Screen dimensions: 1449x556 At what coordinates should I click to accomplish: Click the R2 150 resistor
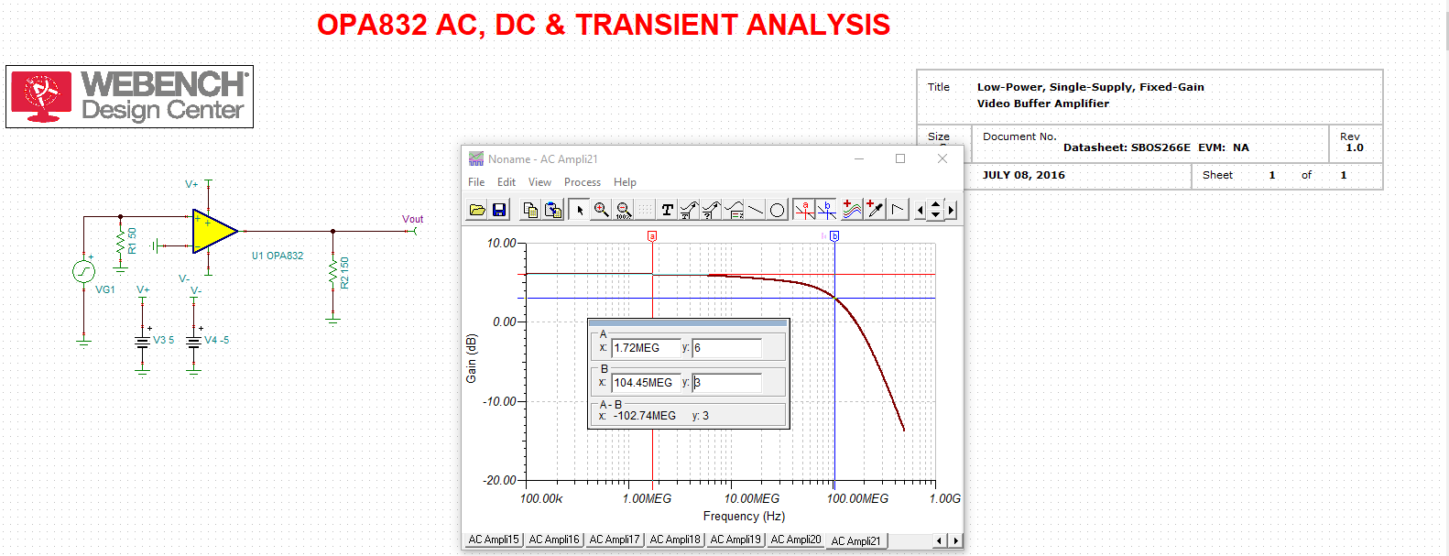[333, 273]
